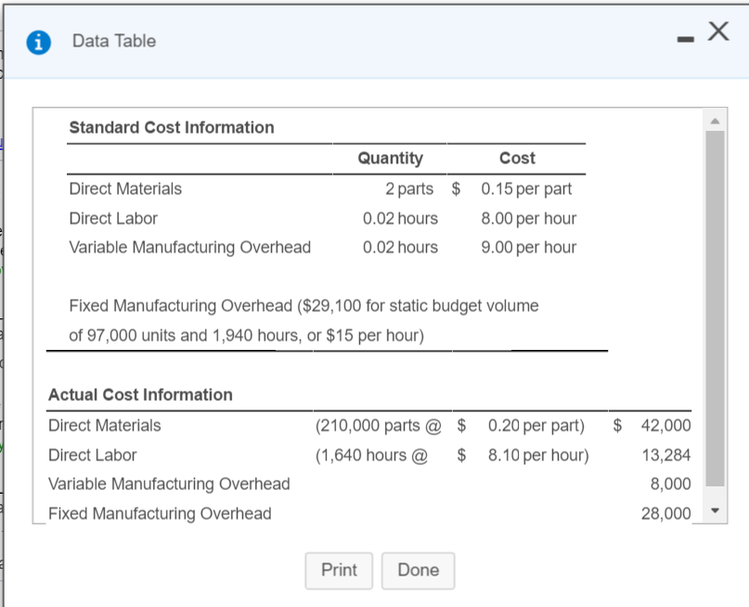Click the Standard Cost Information header
The width and height of the screenshot is (749, 607).
172,127
